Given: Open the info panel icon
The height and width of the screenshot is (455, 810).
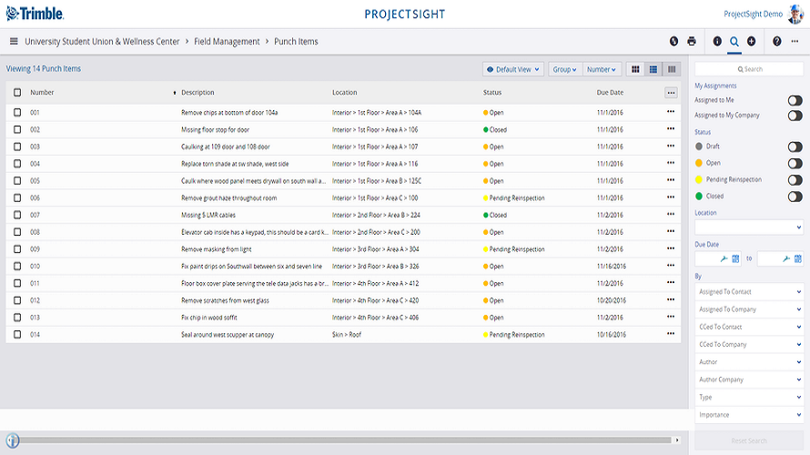Looking at the screenshot, I should coord(717,41).
